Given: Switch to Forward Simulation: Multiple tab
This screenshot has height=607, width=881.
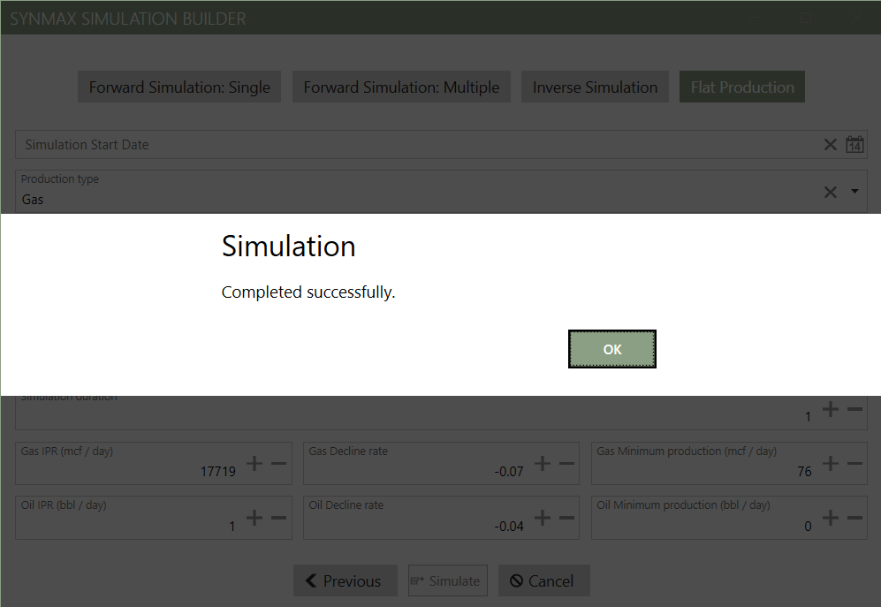Looking at the screenshot, I should (x=401, y=87).
